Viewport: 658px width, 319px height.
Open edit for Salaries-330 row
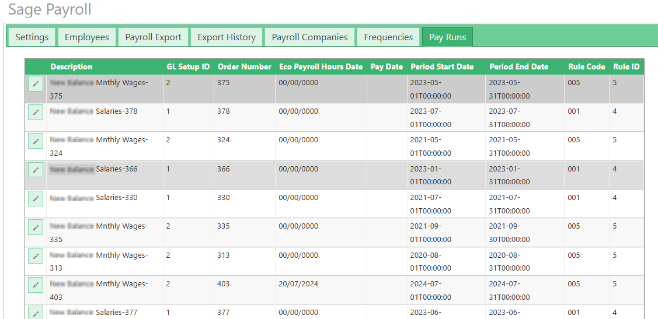tap(36, 198)
